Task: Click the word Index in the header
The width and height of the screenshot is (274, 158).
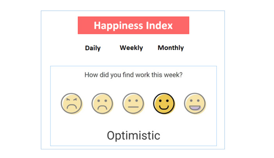Action: [x=159, y=25]
